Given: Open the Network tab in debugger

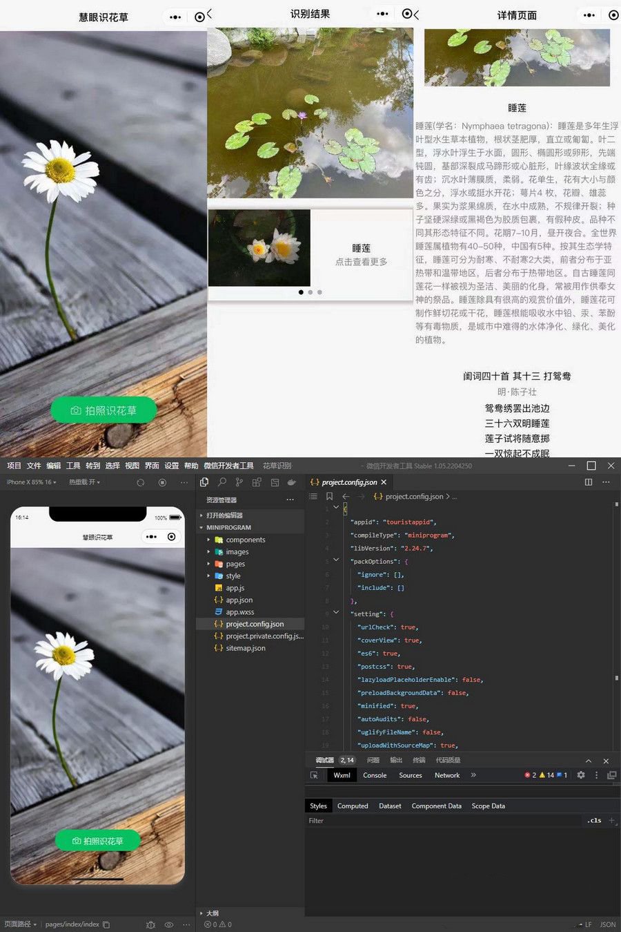Looking at the screenshot, I should (x=446, y=775).
